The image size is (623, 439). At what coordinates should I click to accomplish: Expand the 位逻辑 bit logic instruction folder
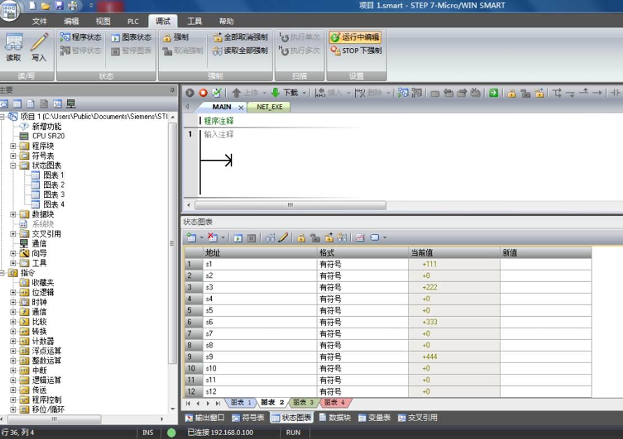click(x=13, y=292)
